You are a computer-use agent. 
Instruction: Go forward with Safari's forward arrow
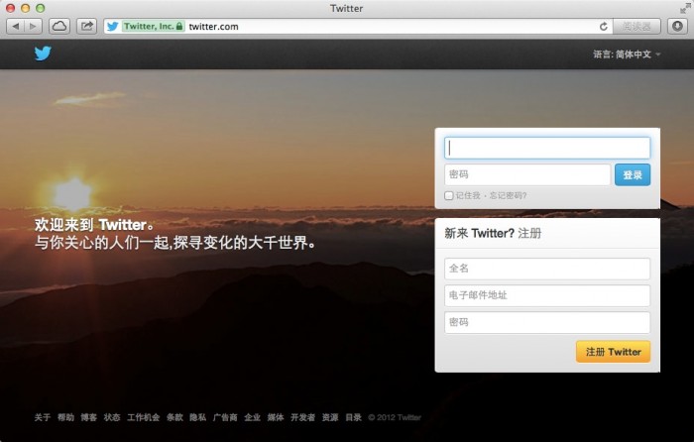pyautogui.click(x=33, y=26)
